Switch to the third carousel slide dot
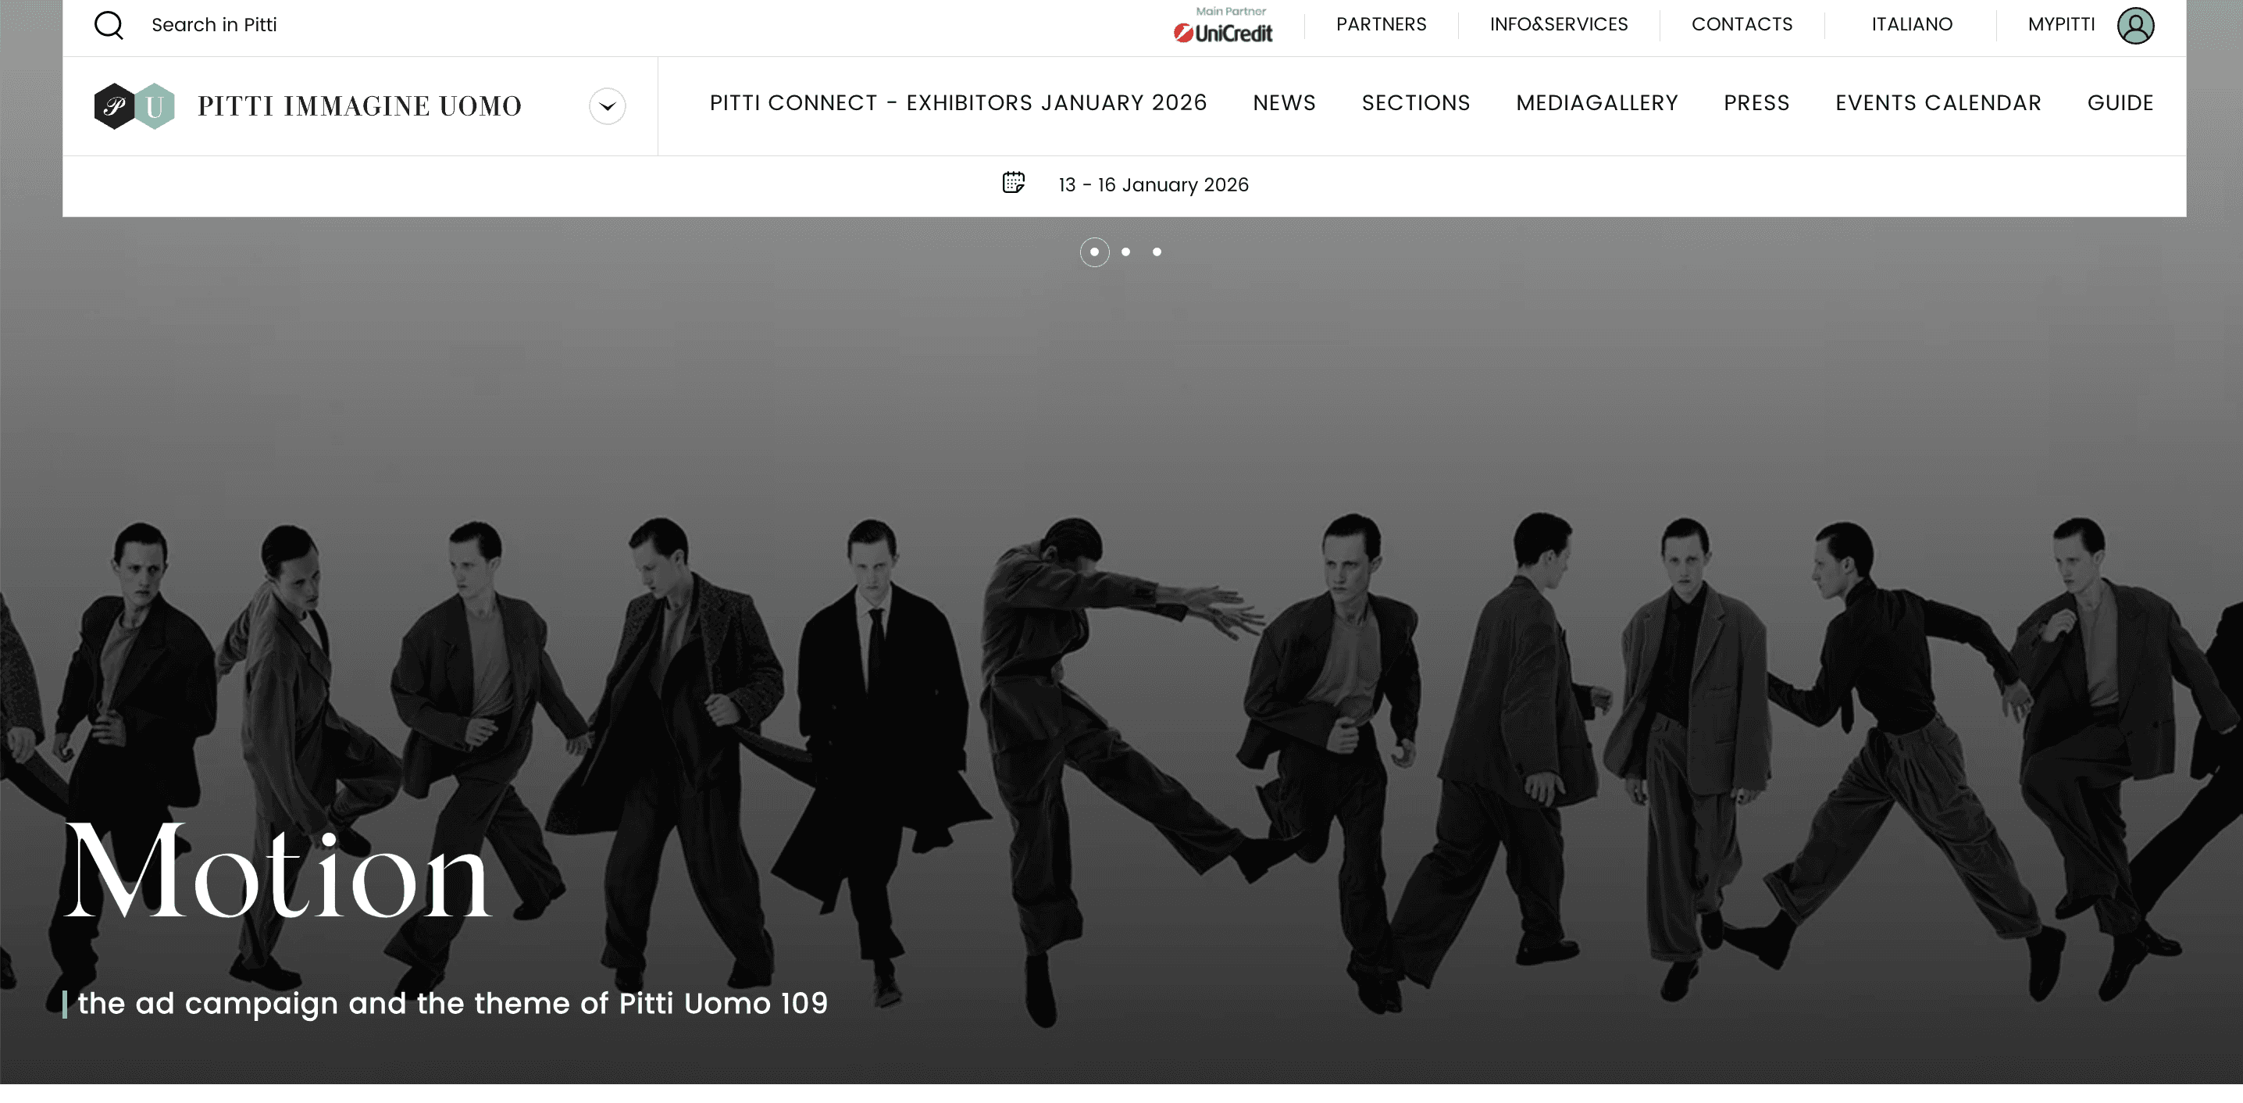 point(1157,252)
